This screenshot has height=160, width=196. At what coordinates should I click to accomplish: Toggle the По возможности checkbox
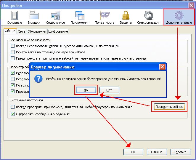[12, 85]
